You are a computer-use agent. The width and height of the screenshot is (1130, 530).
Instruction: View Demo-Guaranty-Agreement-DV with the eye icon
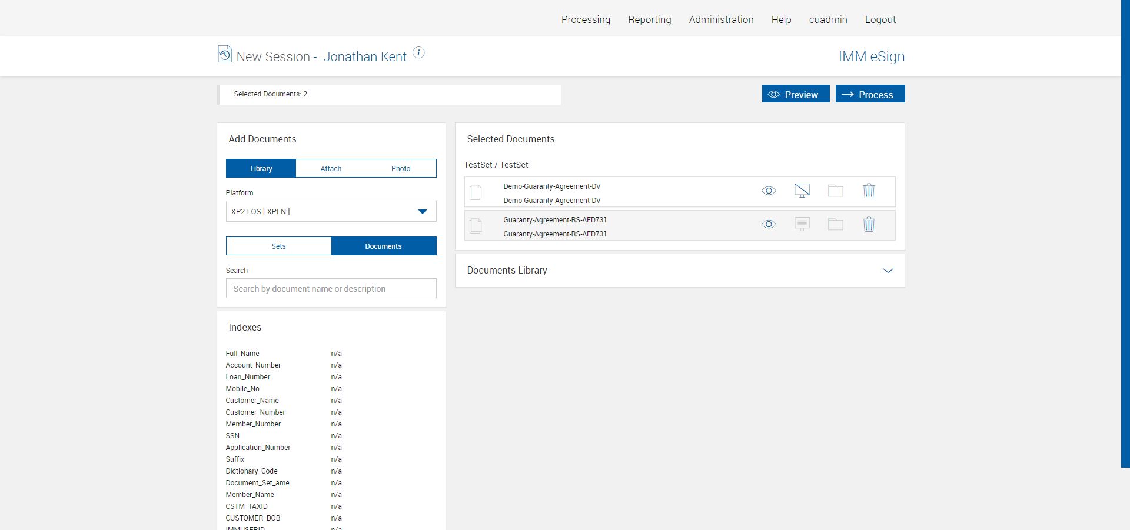pos(769,191)
